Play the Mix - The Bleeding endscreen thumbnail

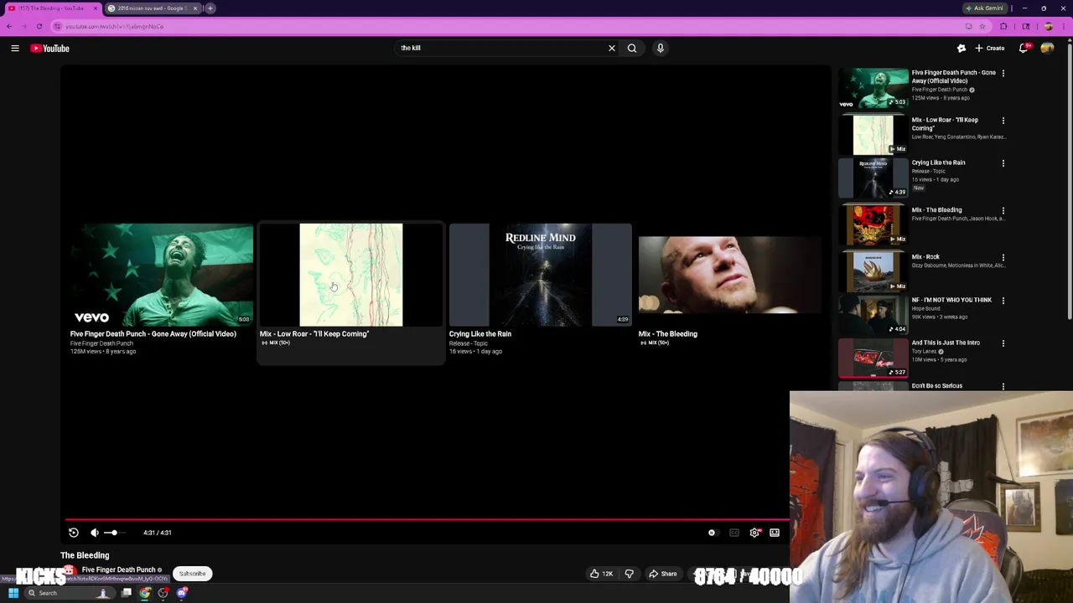tap(730, 275)
